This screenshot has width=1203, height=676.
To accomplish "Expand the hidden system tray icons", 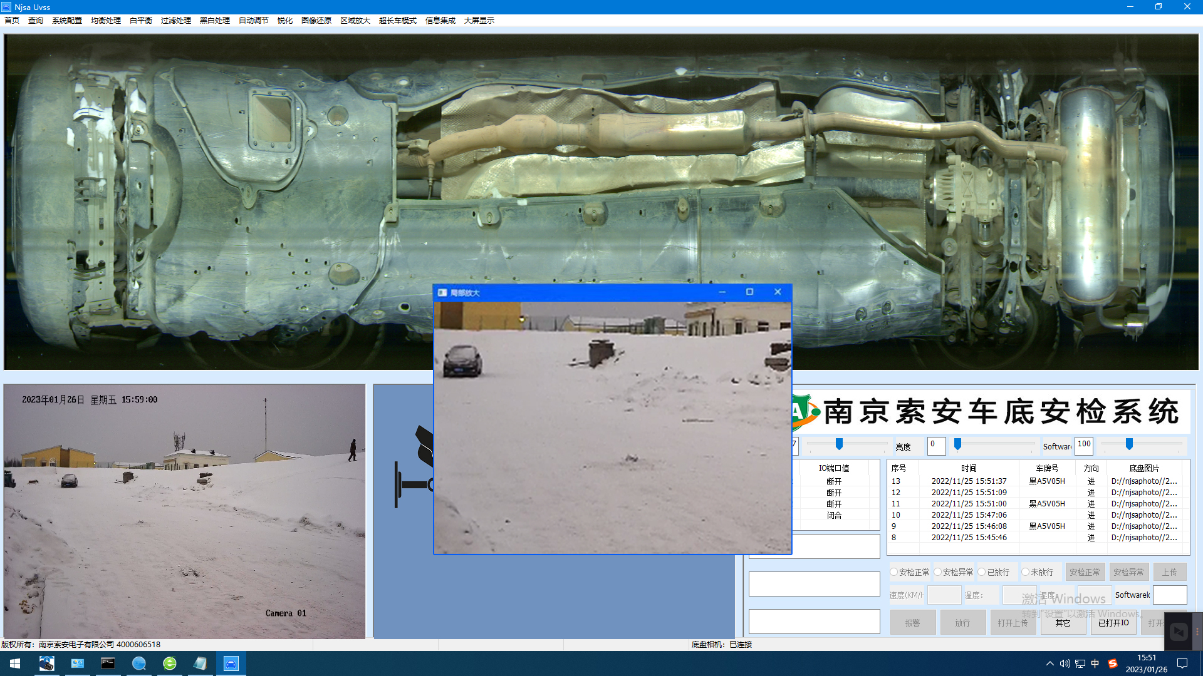I will [x=1049, y=663].
